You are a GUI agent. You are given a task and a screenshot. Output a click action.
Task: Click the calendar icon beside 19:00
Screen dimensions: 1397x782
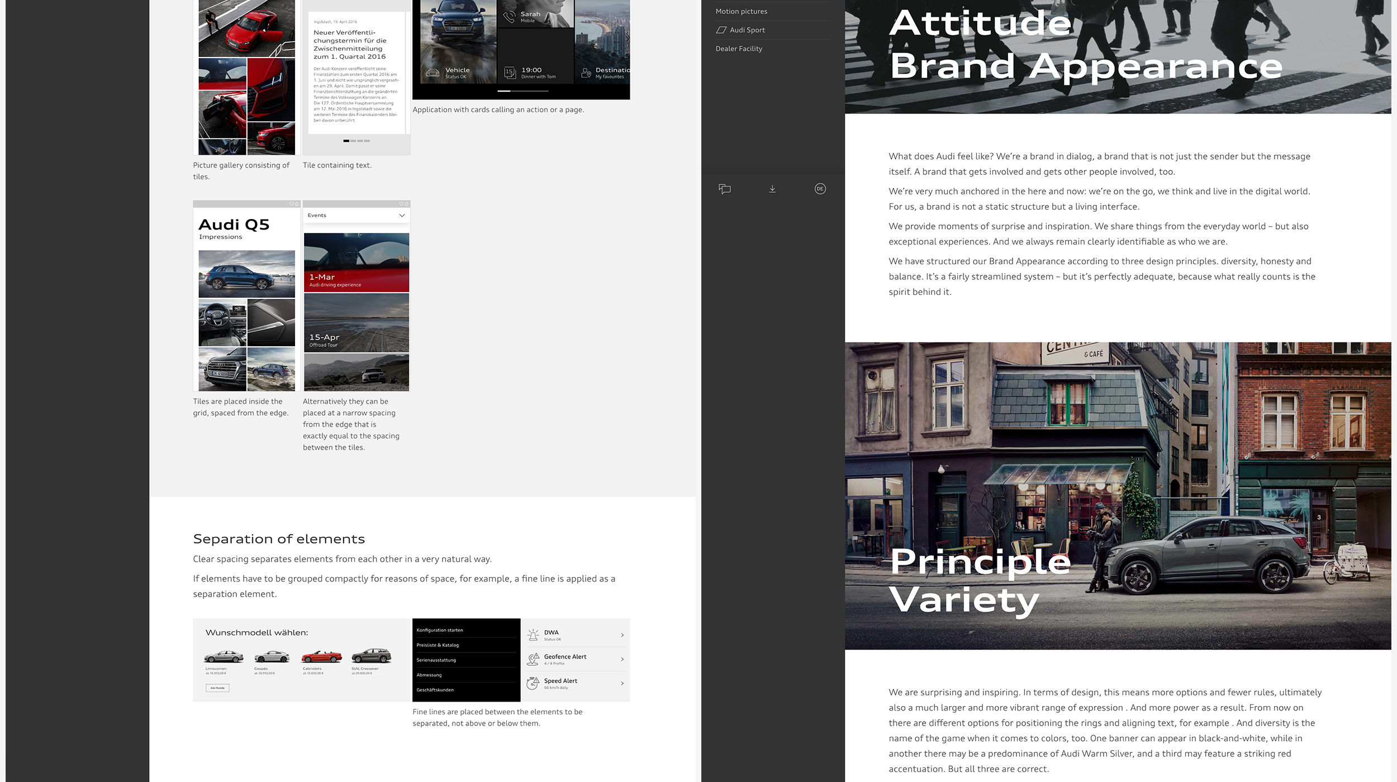click(x=509, y=73)
